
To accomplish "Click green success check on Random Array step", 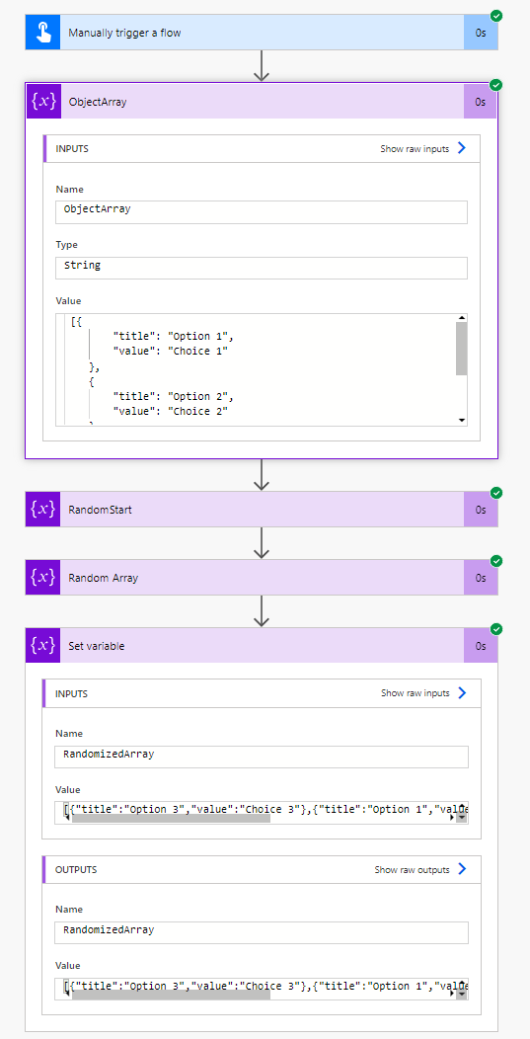I will coord(496,561).
